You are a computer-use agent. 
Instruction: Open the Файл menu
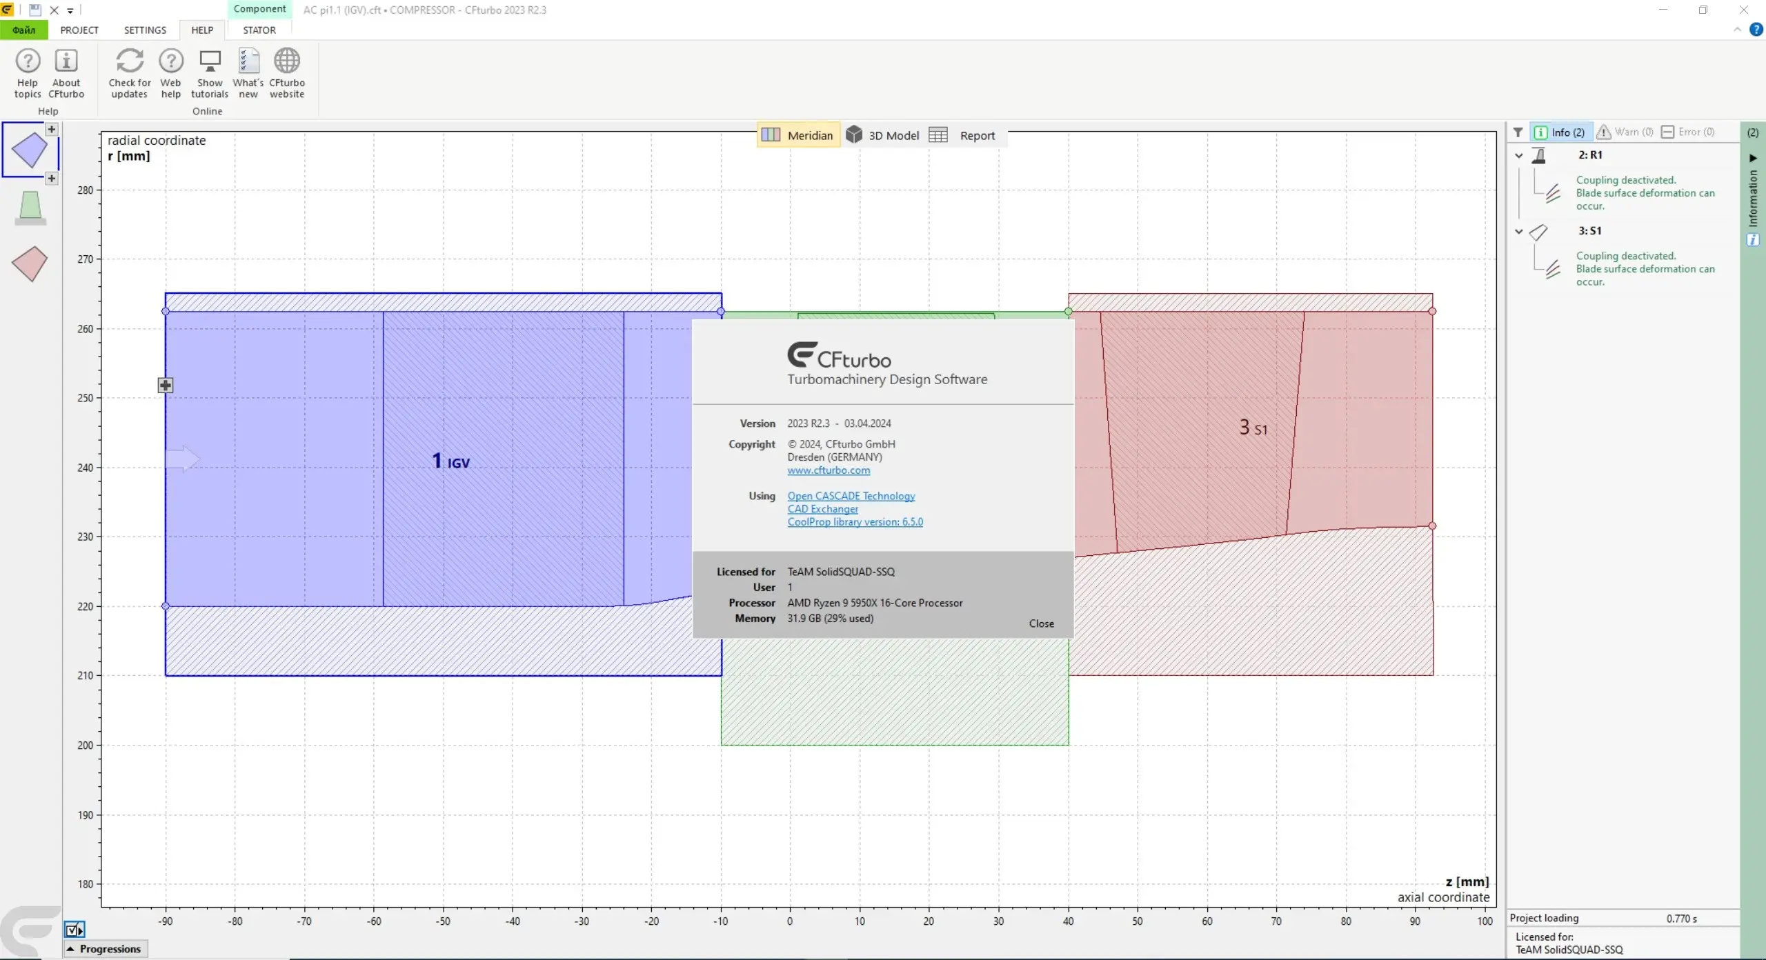click(x=24, y=30)
